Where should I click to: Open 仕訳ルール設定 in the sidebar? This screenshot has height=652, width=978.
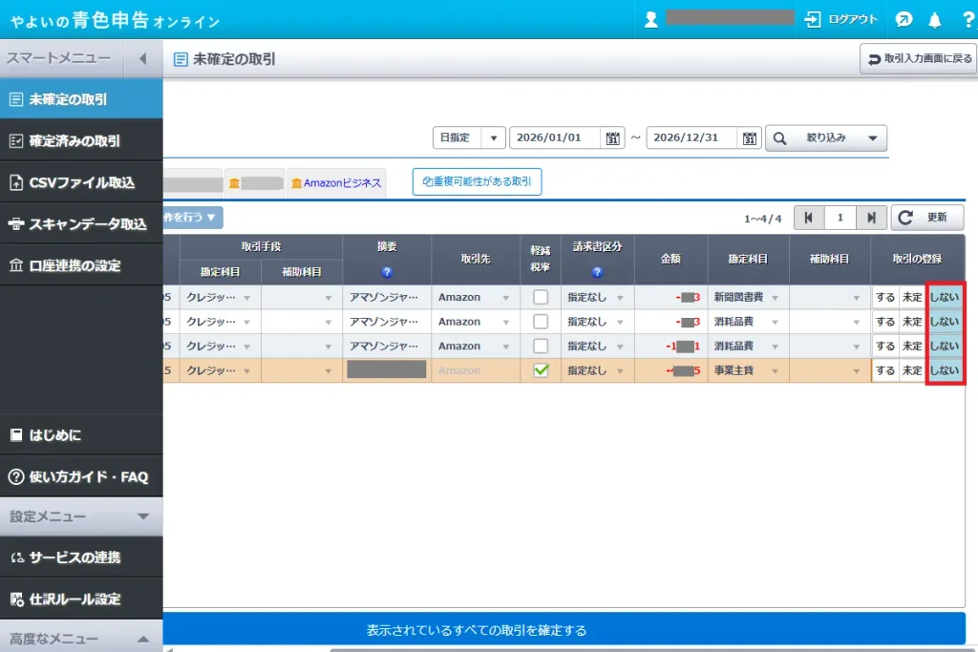pos(81,599)
